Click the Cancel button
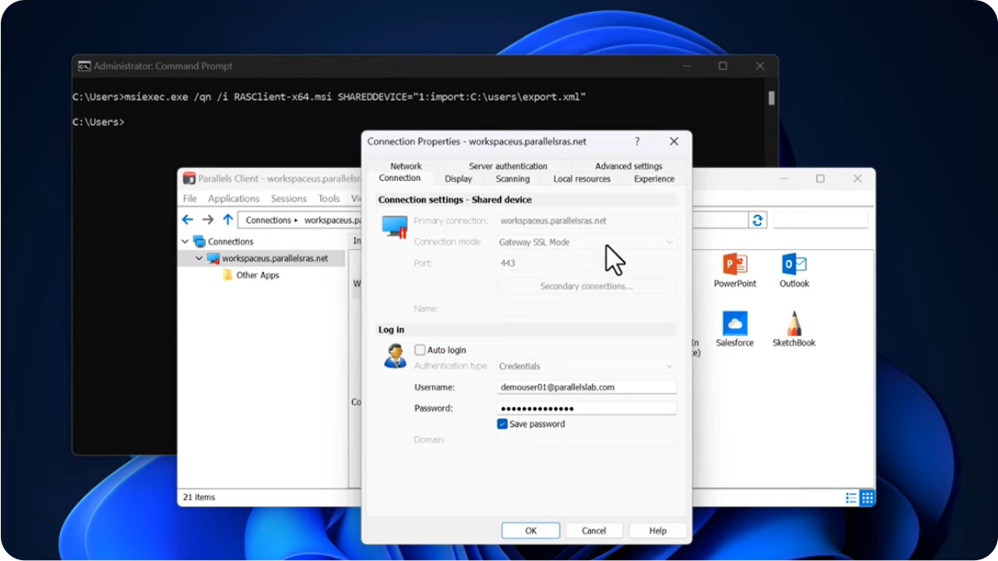 [x=593, y=530]
